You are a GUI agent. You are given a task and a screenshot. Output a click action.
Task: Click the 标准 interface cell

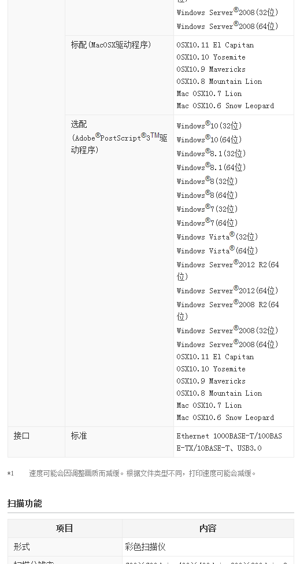pos(119,442)
